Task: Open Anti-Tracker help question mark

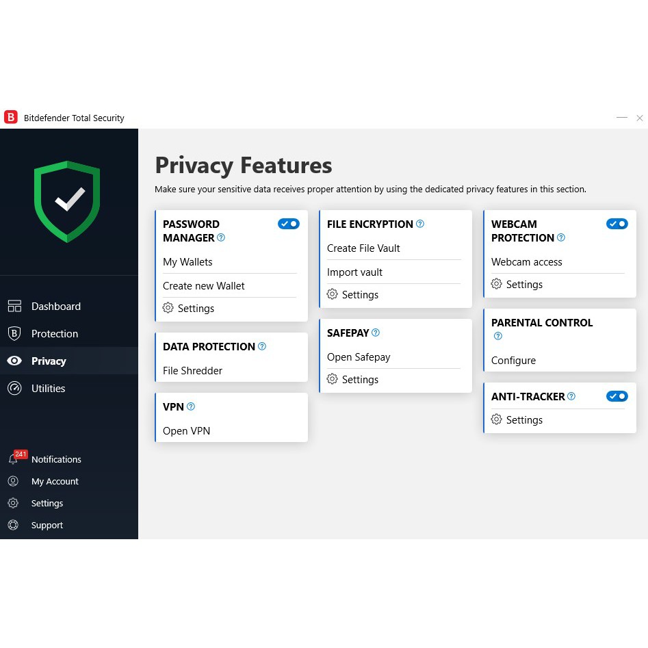Action: (x=571, y=396)
